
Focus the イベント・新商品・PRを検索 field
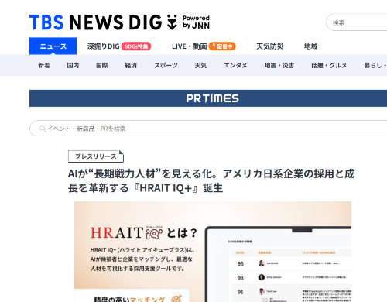(x=208, y=129)
